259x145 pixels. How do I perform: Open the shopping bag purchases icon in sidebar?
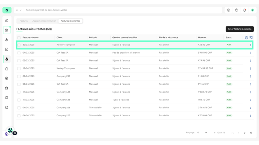click(7, 69)
